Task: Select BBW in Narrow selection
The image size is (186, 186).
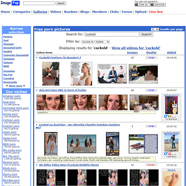Action: click(x=6, y=66)
